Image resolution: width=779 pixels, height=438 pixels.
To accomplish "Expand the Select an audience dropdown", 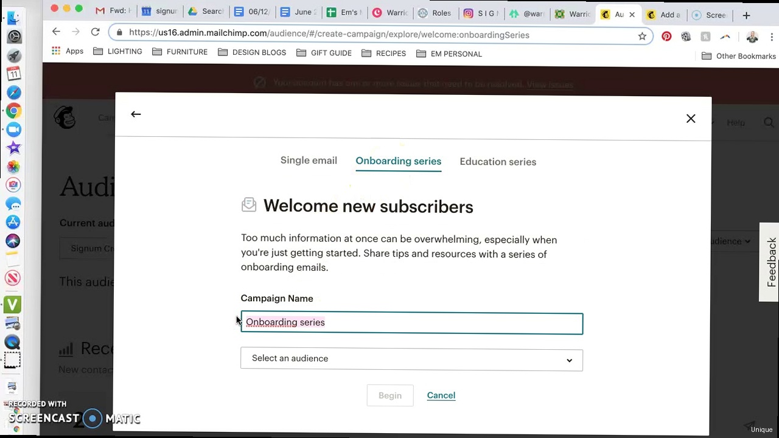I will [411, 359].
